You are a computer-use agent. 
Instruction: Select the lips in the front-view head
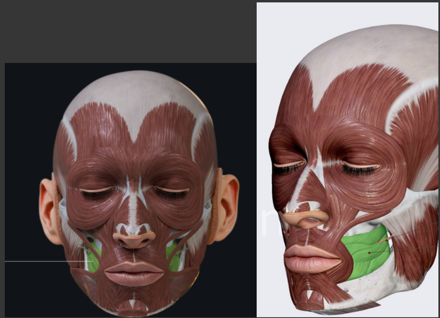point(134,273)
